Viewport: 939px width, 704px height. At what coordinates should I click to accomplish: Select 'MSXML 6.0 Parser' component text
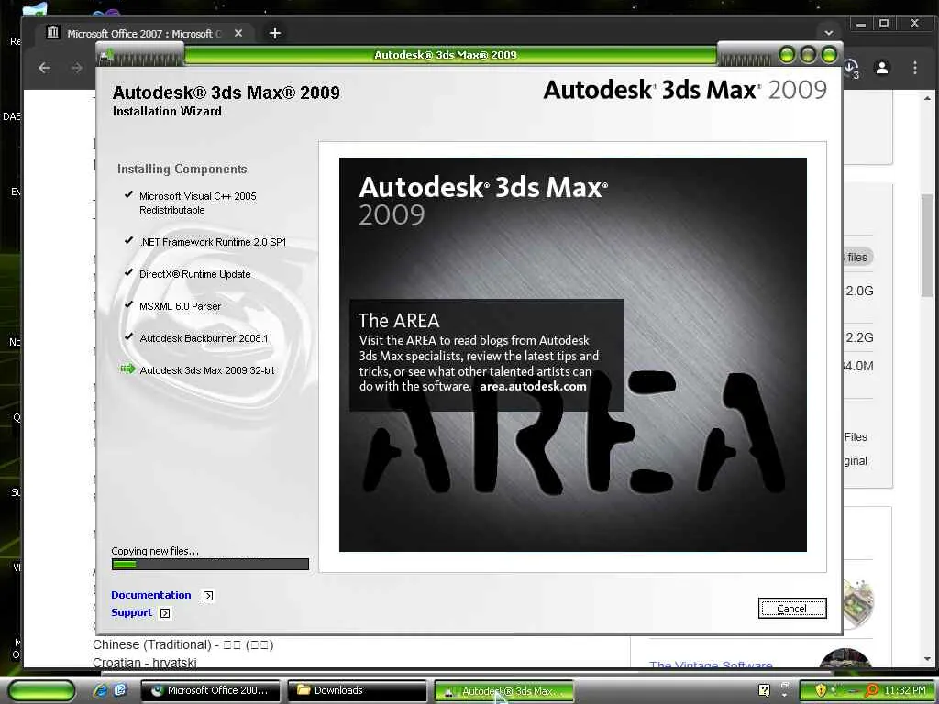coord(180,306)
